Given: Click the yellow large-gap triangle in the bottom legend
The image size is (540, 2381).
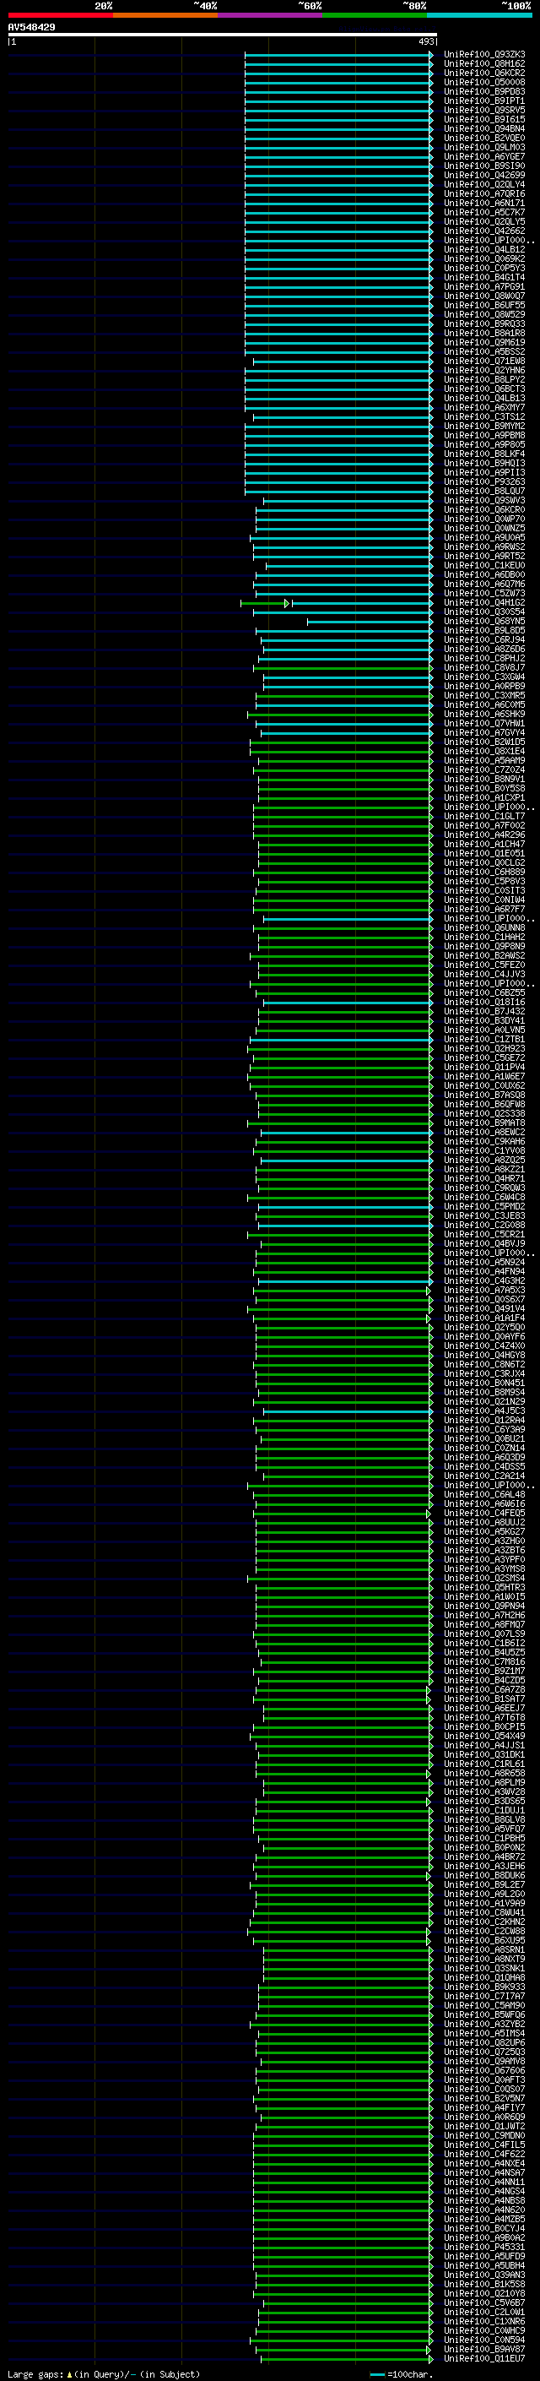Looking at the screenshot, I should (69, 2373).
